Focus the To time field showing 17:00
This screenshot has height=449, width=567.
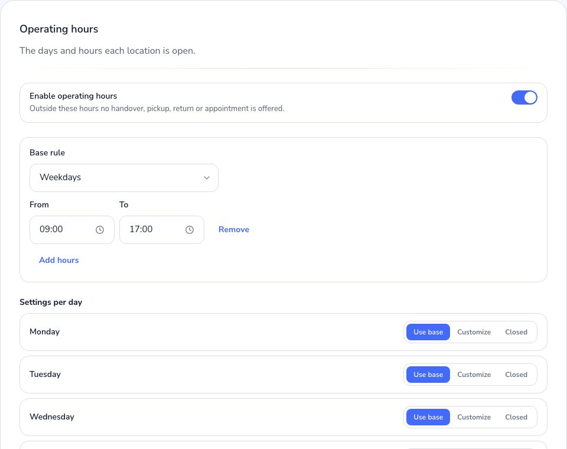pyautogui.click(x=162, y=230)
